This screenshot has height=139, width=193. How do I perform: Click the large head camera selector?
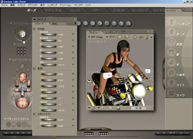click(23, 77)
